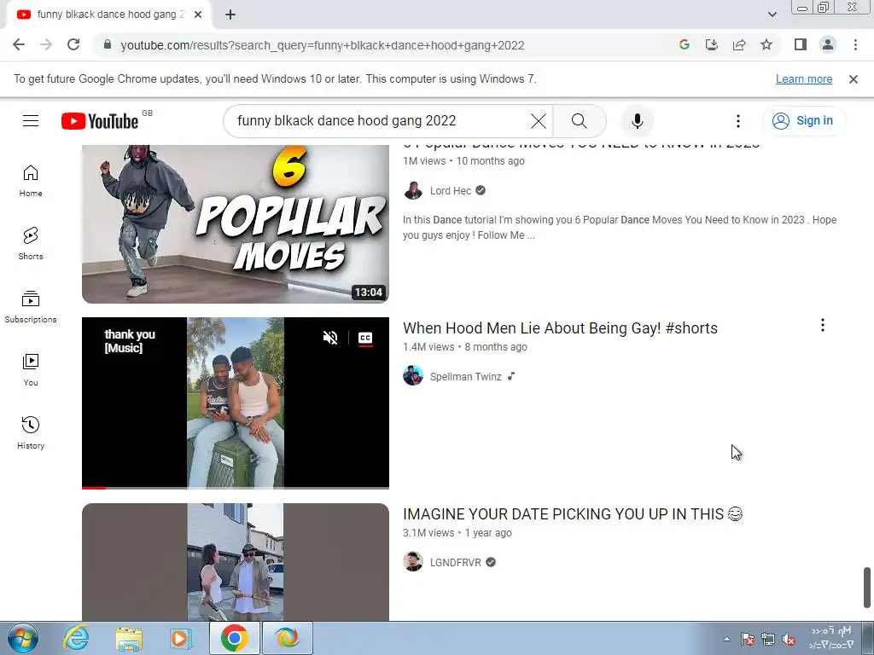
Task: Click the page vertical scrollbar thumb
Action: 867,588
